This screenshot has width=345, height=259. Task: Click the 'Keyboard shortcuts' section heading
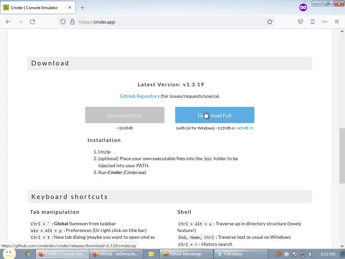coord(69,197)
